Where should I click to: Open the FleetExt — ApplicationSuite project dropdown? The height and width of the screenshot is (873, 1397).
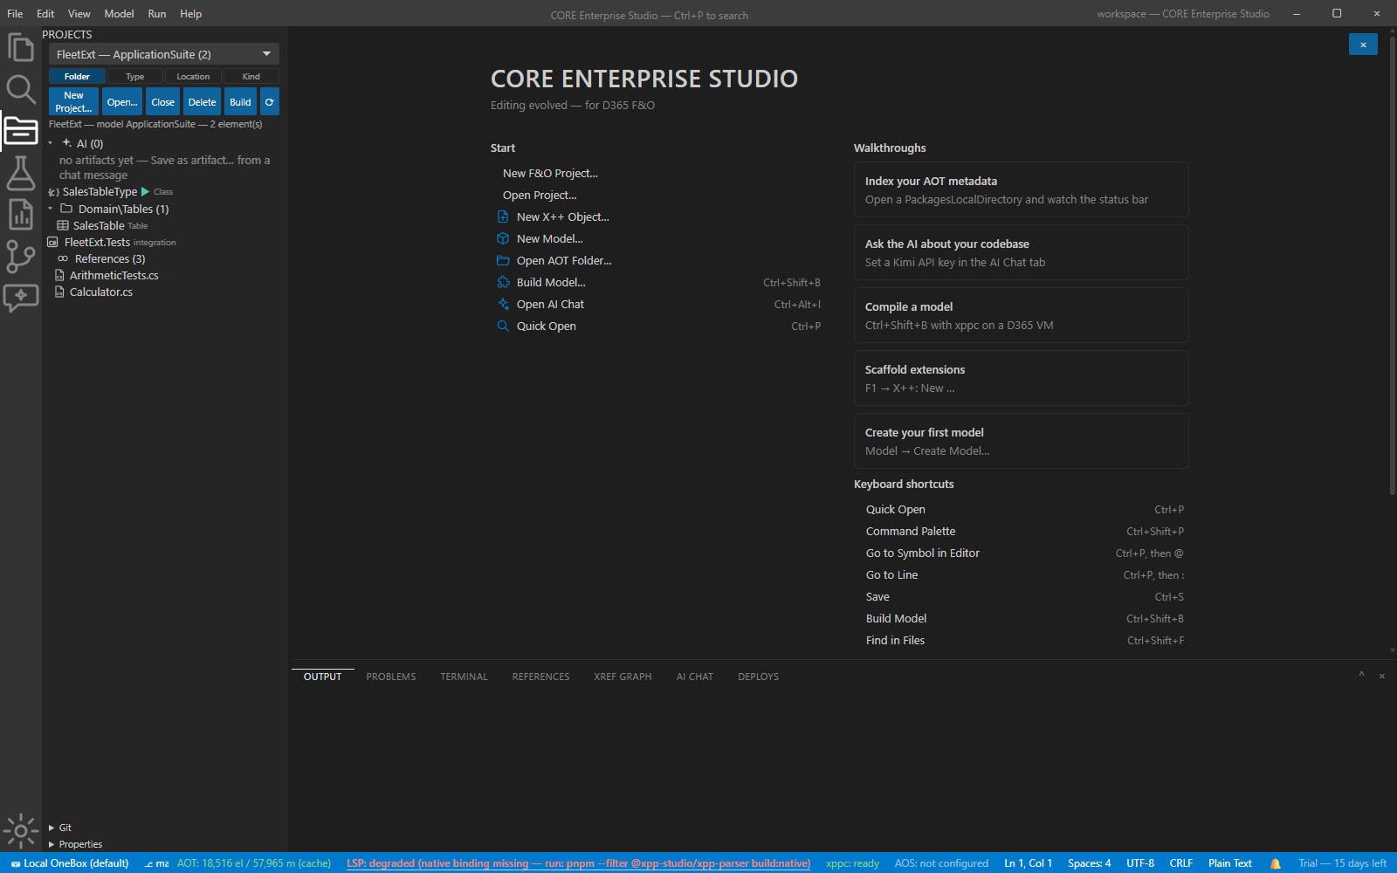click(164, 54)
